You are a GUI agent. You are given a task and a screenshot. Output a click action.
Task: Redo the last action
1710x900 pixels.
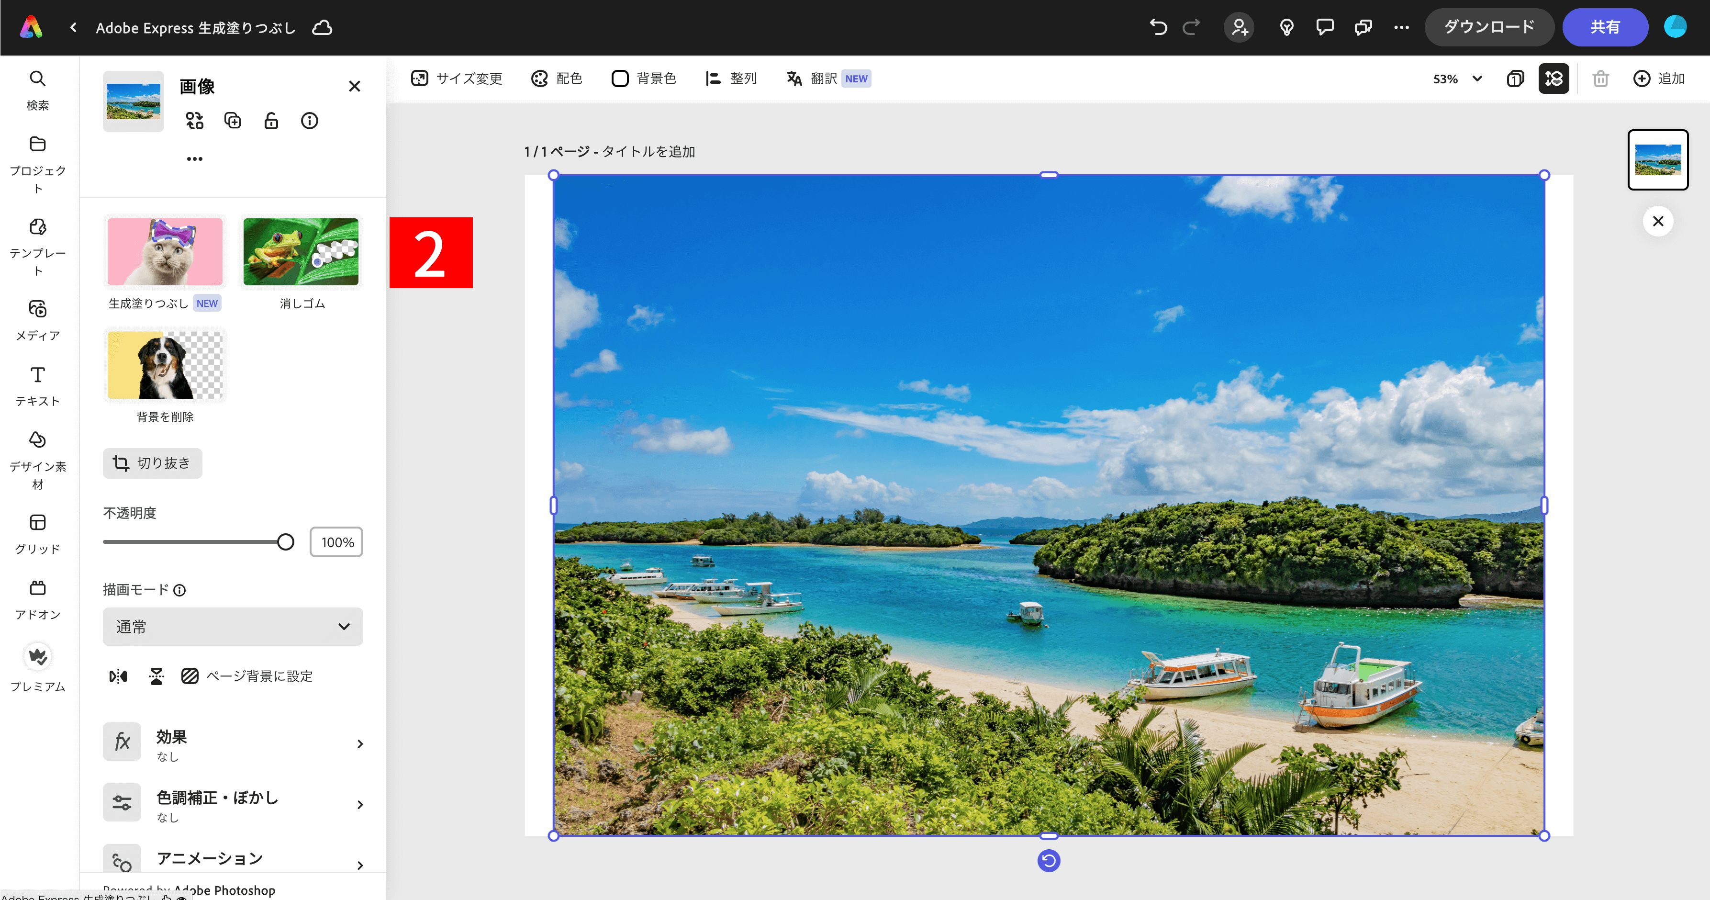[x=1192, y=27]
